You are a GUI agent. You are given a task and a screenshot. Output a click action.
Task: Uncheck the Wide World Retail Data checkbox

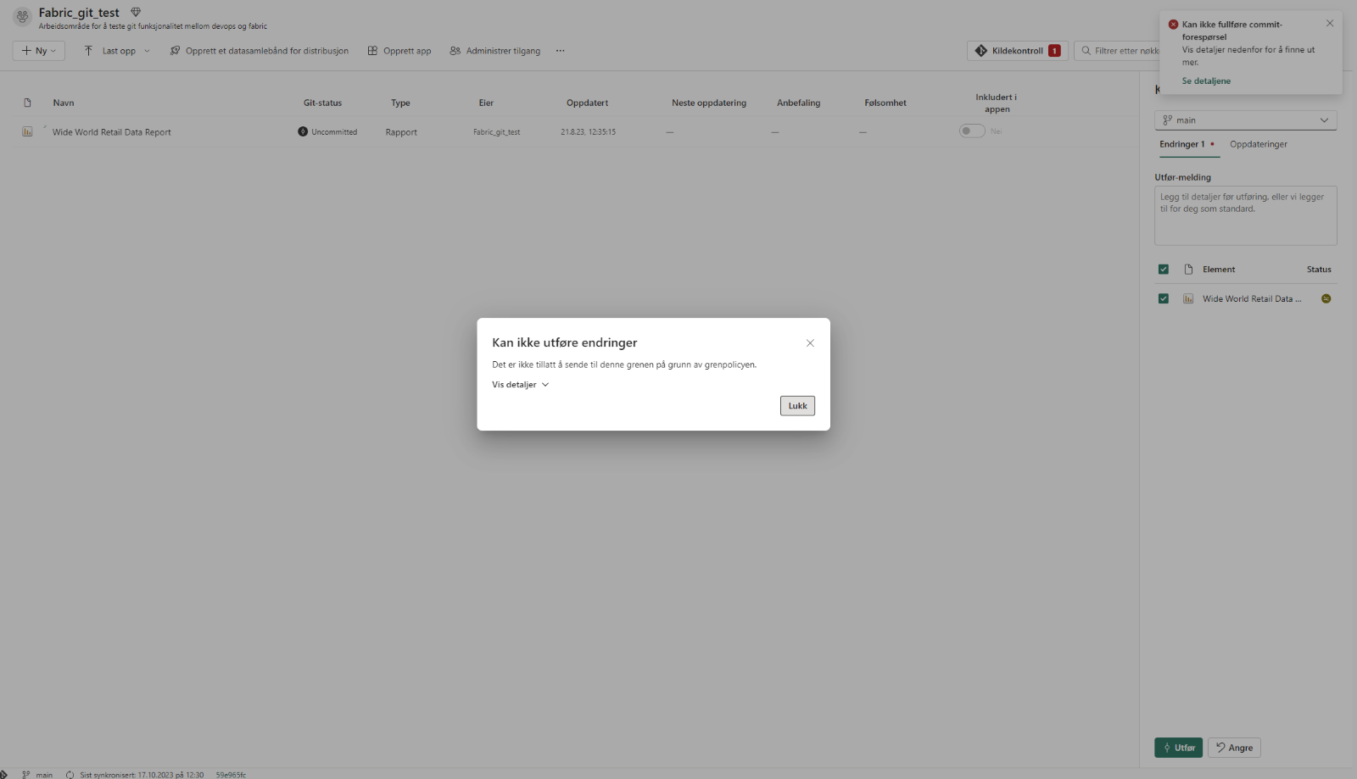point(1164,298)
